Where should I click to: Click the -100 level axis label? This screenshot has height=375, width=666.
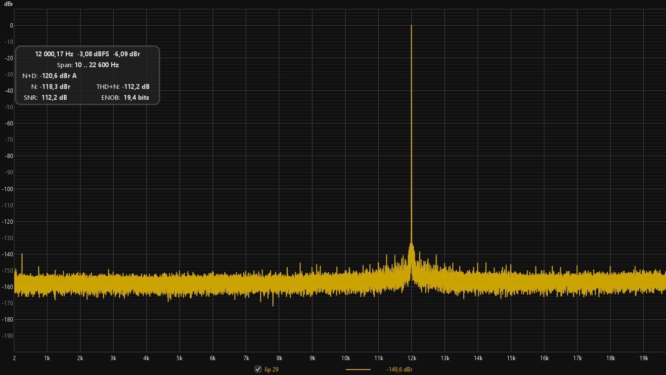pyautogui.click(x=8, y=189)
